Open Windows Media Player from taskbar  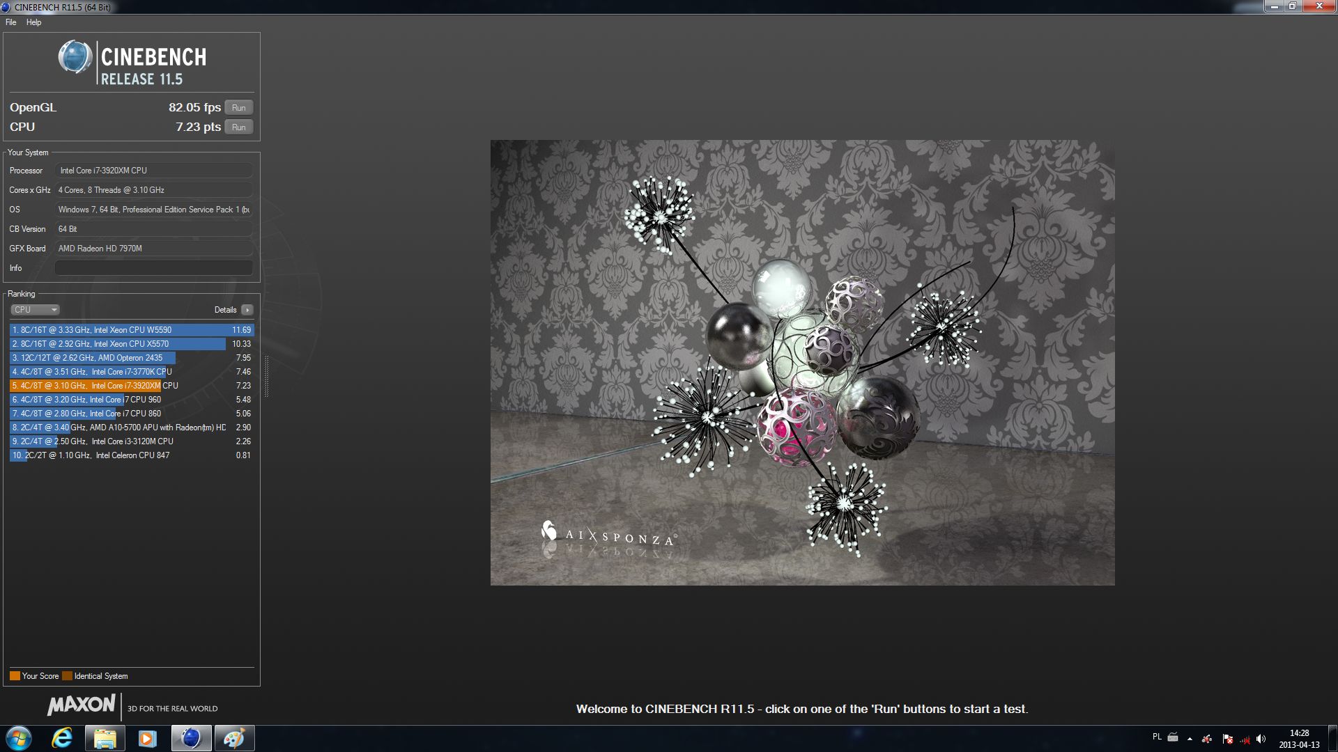click(x=147, y=738)
